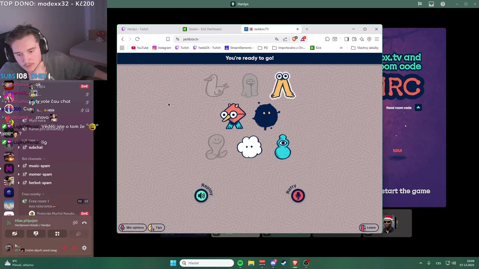Open Instagram bookmark

point(162,48)
